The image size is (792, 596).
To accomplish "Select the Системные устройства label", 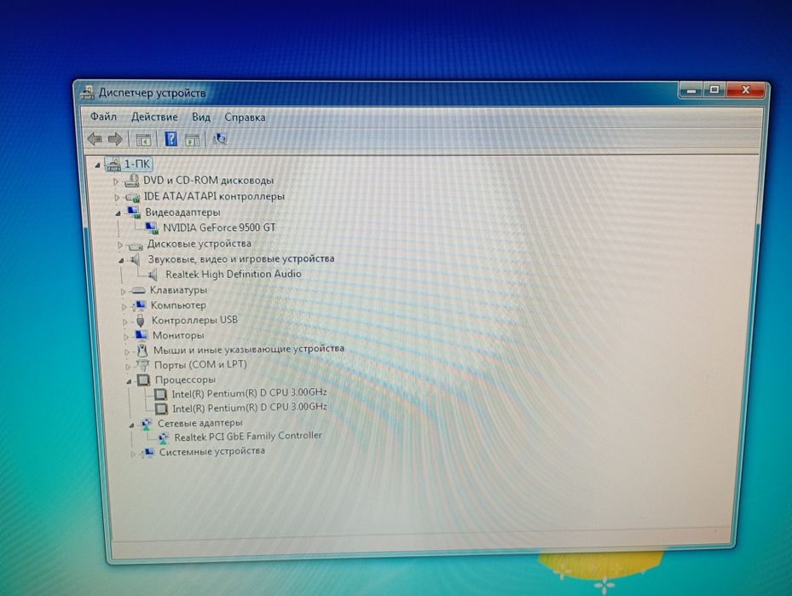I will (x=212, y=452).
